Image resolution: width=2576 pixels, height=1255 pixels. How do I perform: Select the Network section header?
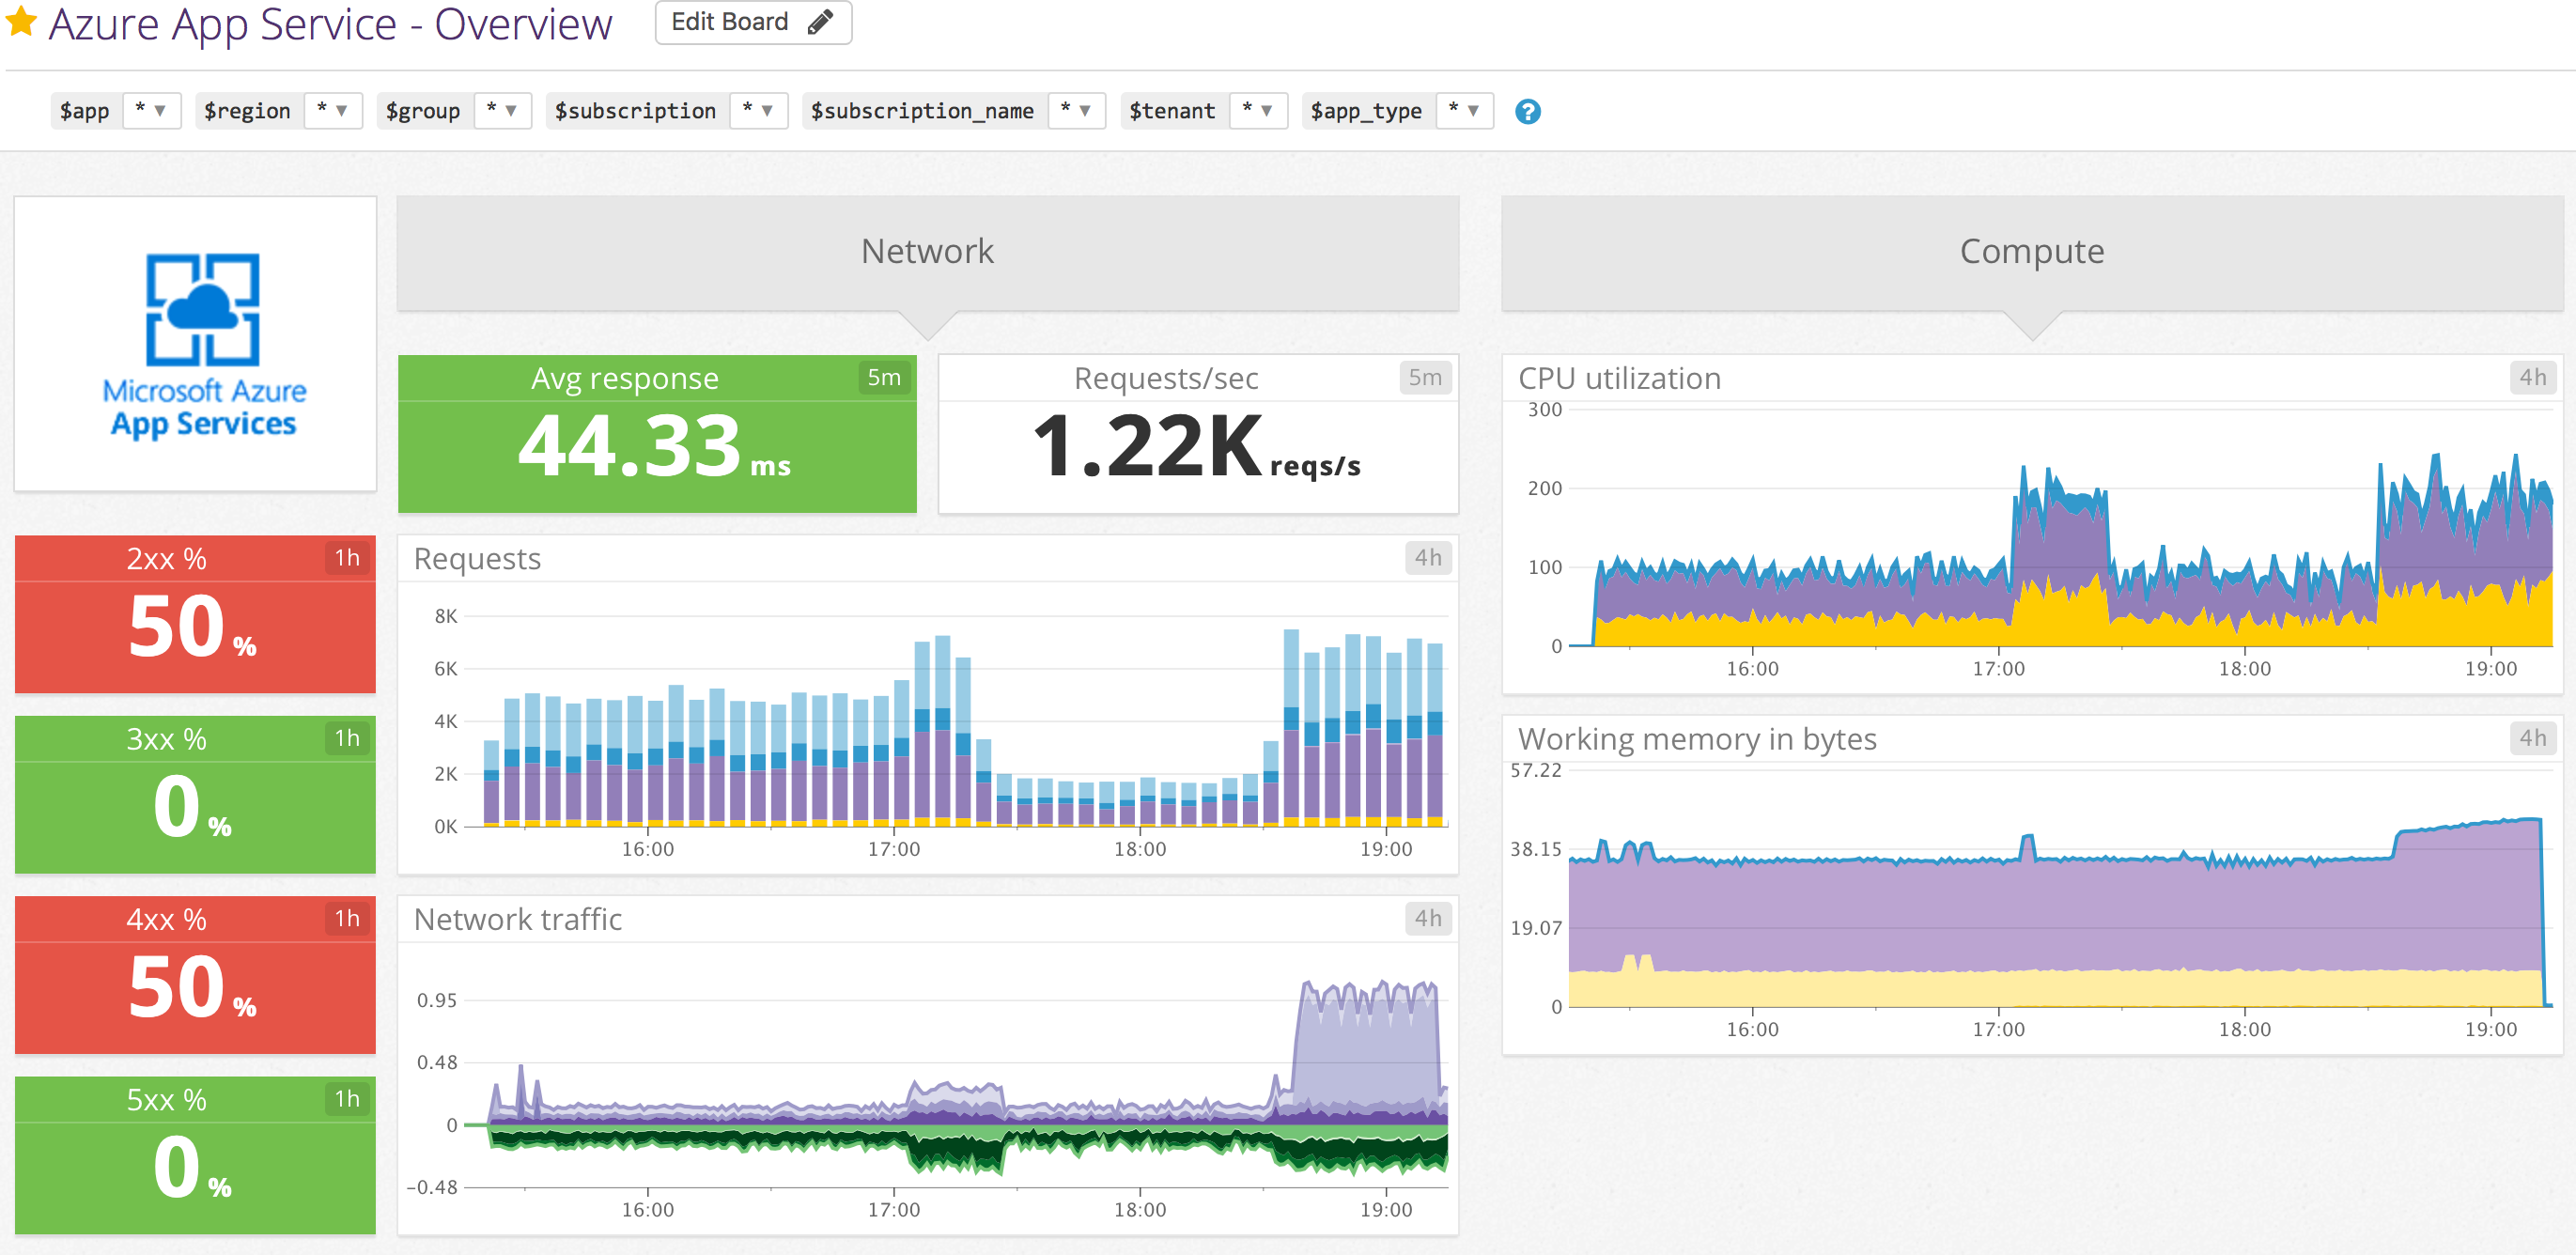coord(927,251)
